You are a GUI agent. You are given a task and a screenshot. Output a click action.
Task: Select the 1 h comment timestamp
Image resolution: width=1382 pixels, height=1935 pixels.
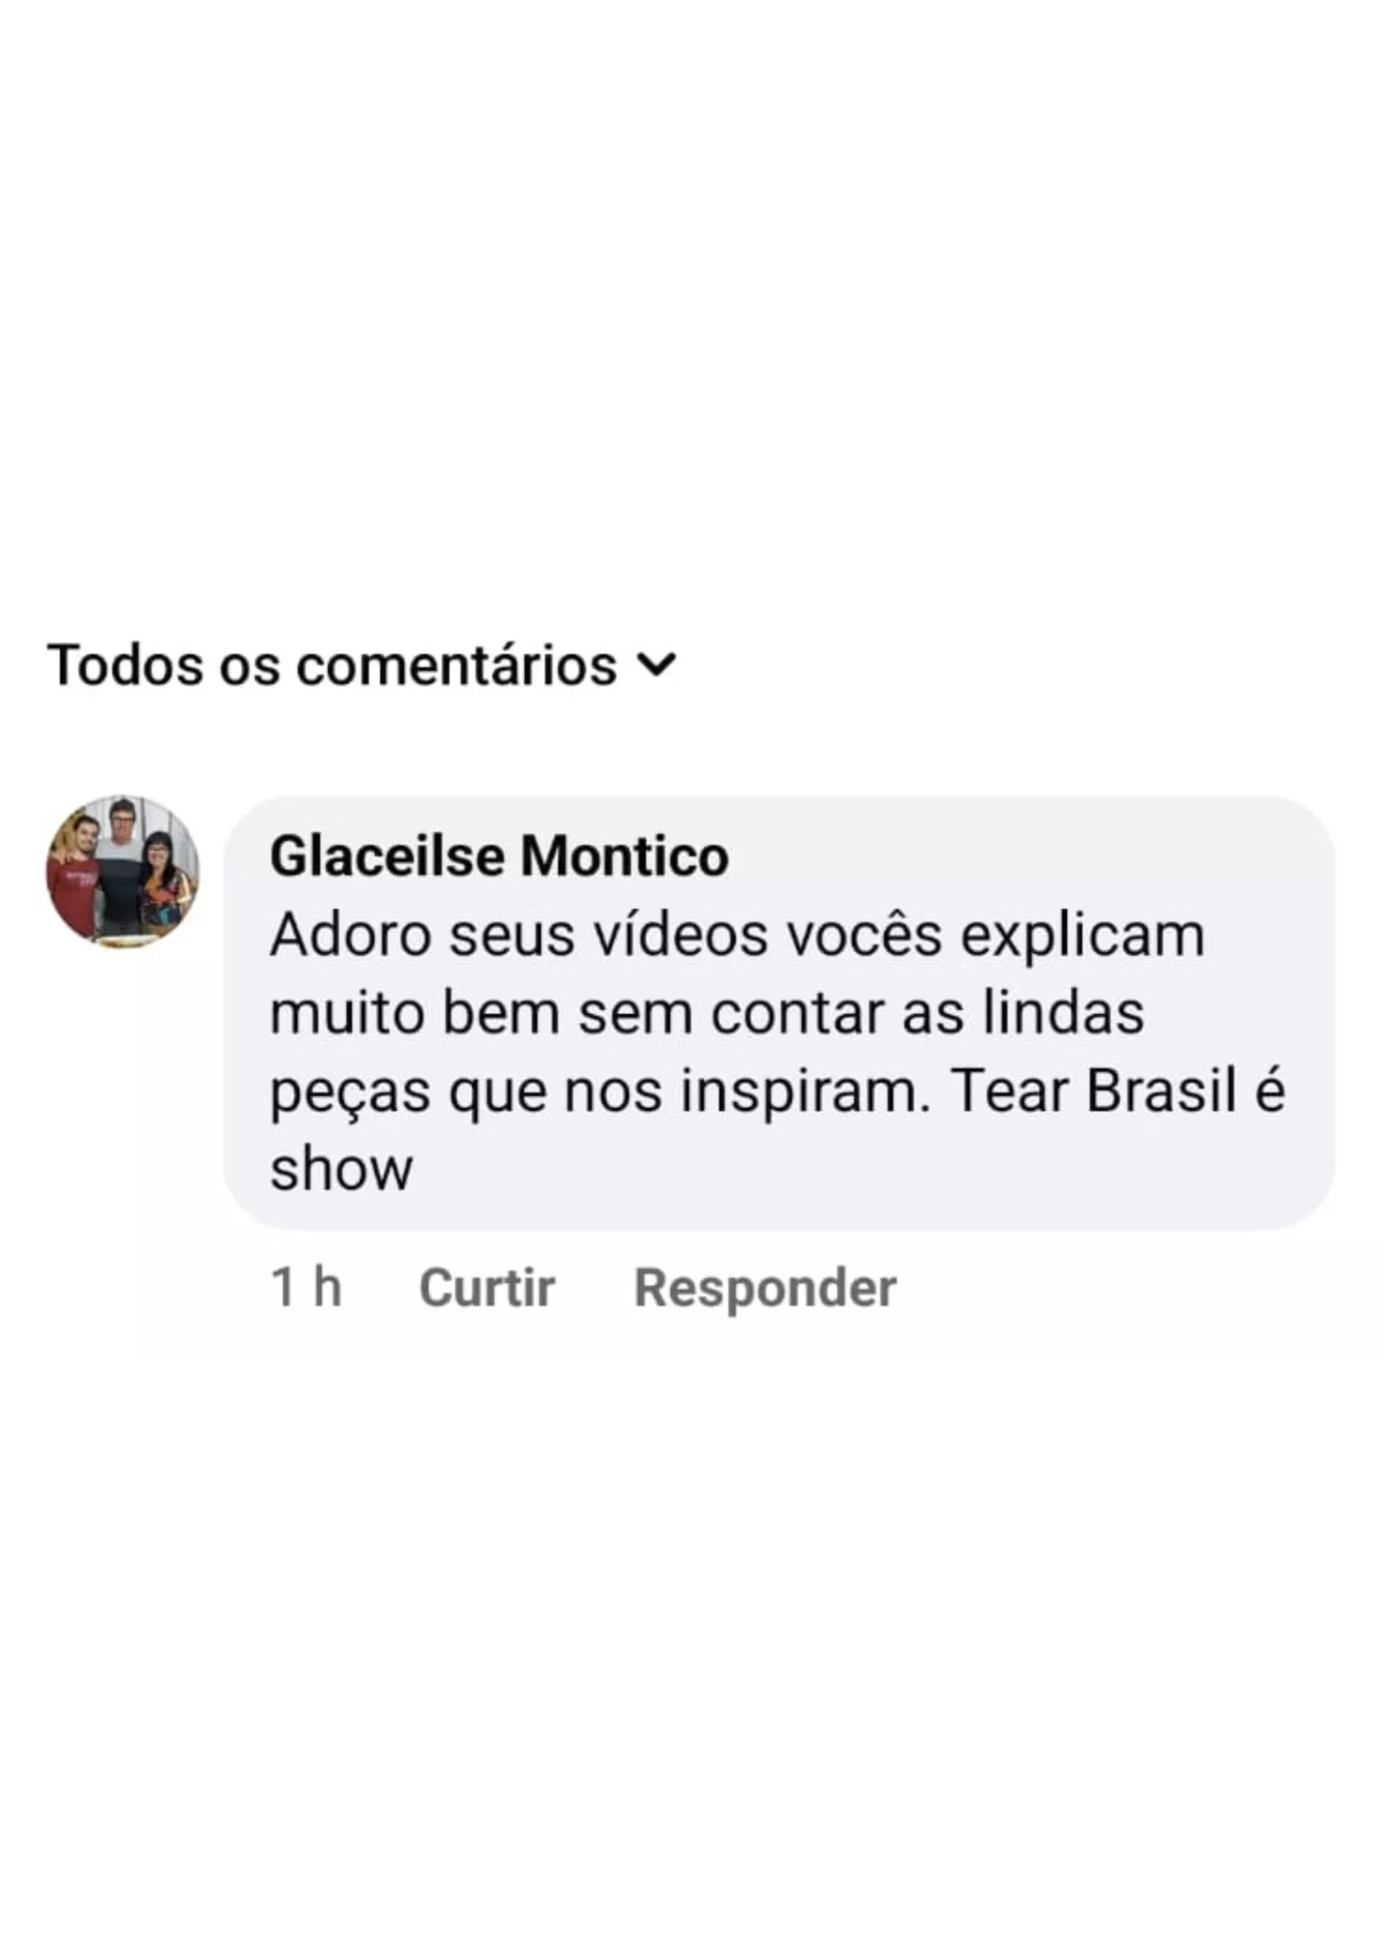tap(306, 1288)
